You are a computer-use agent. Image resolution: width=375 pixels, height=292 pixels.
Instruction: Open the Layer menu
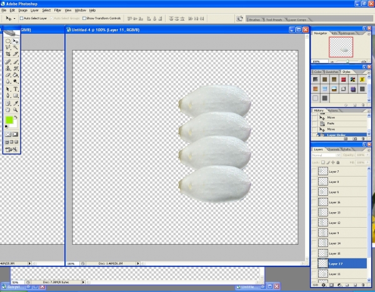[34, 10]
